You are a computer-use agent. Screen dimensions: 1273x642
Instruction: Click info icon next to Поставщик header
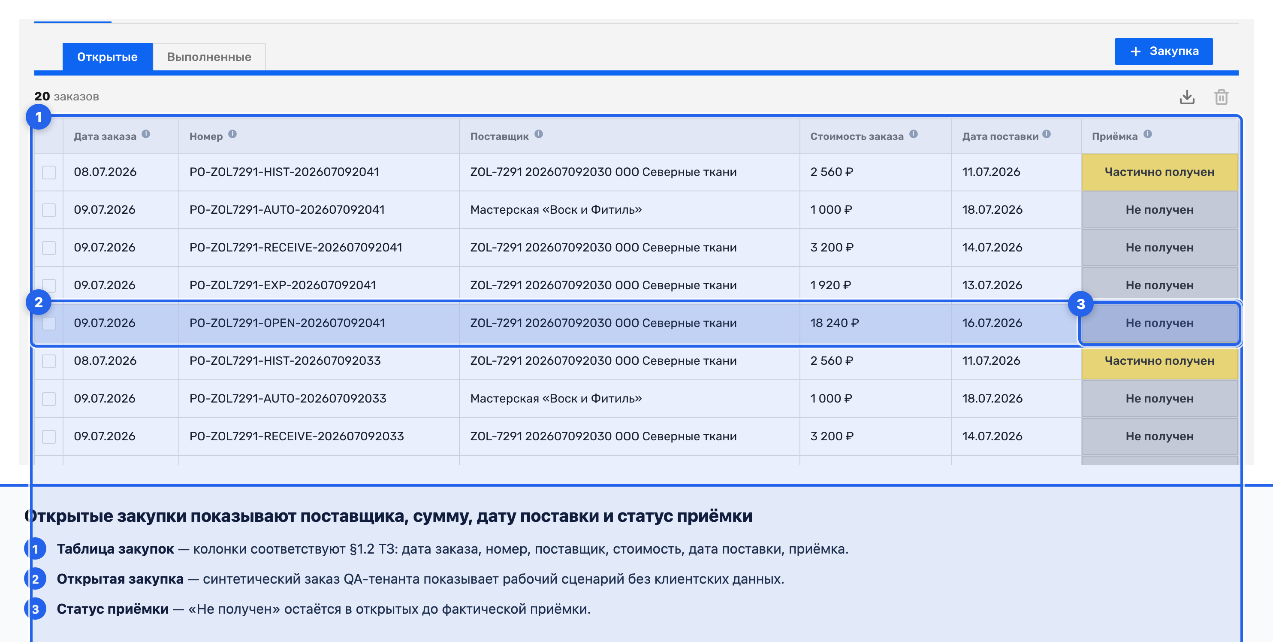point(539,134)
